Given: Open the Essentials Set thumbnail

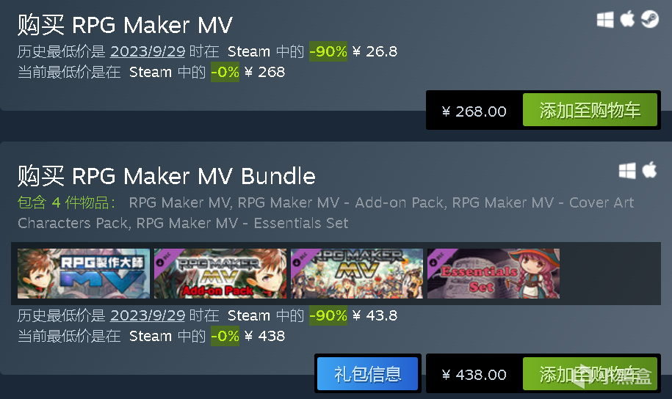Looking at the screenshot, I should coord(494,274).
